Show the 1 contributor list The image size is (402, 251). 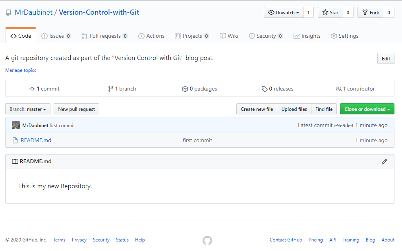tap(355, 89)
